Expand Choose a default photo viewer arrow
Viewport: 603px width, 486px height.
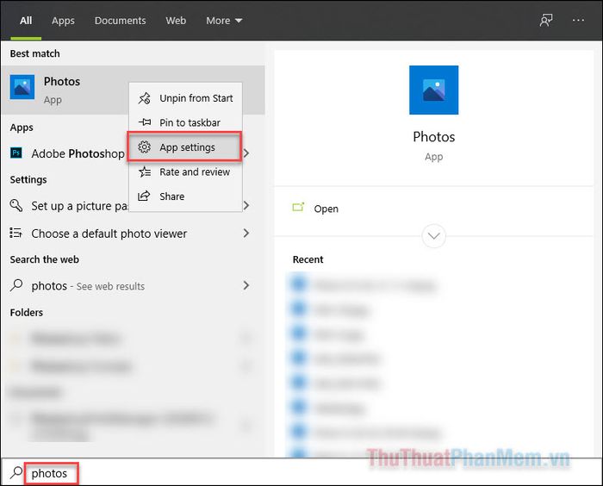tap(246, 233)
